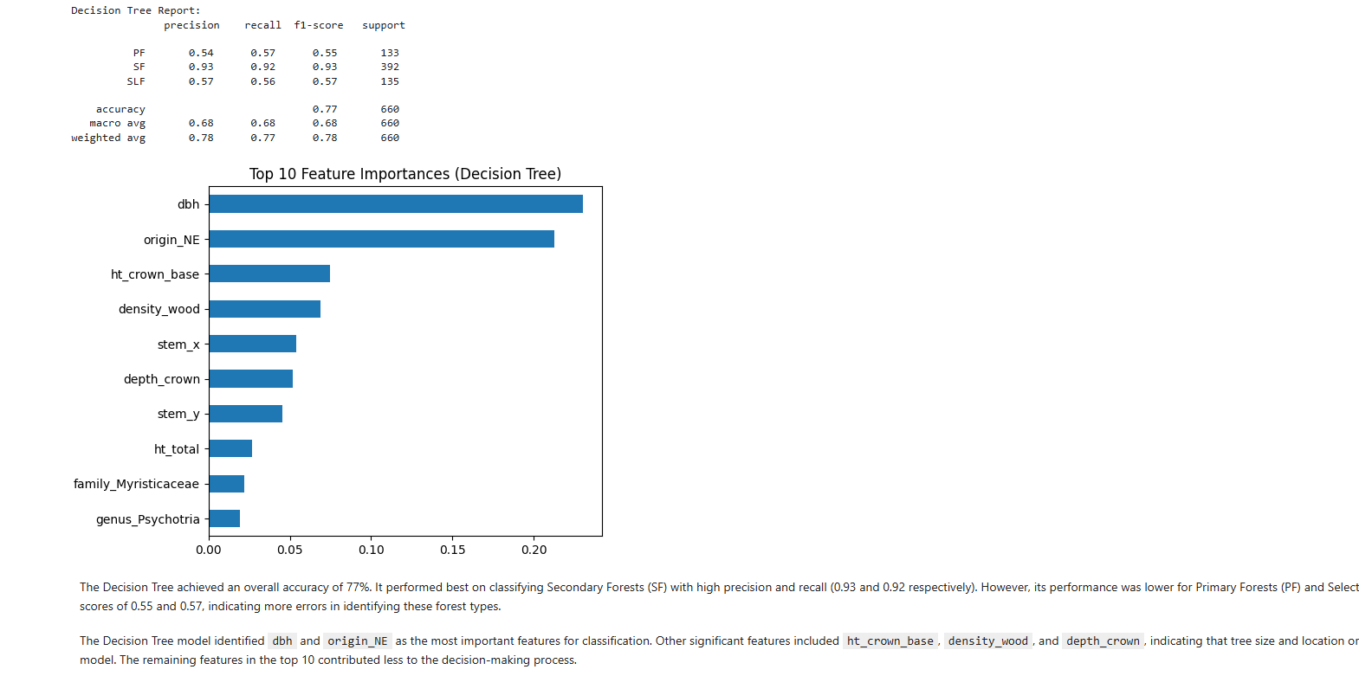This screenshot has height=676, width=1359.
Task: Click the inline code 'depth_crown' in the text
Action: click(x=1103, y=641)
